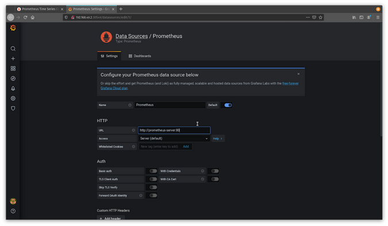Turn on the With CA Cert toggle
The height and width of the screenshot is (226, 388).
[x=215, y=179]
